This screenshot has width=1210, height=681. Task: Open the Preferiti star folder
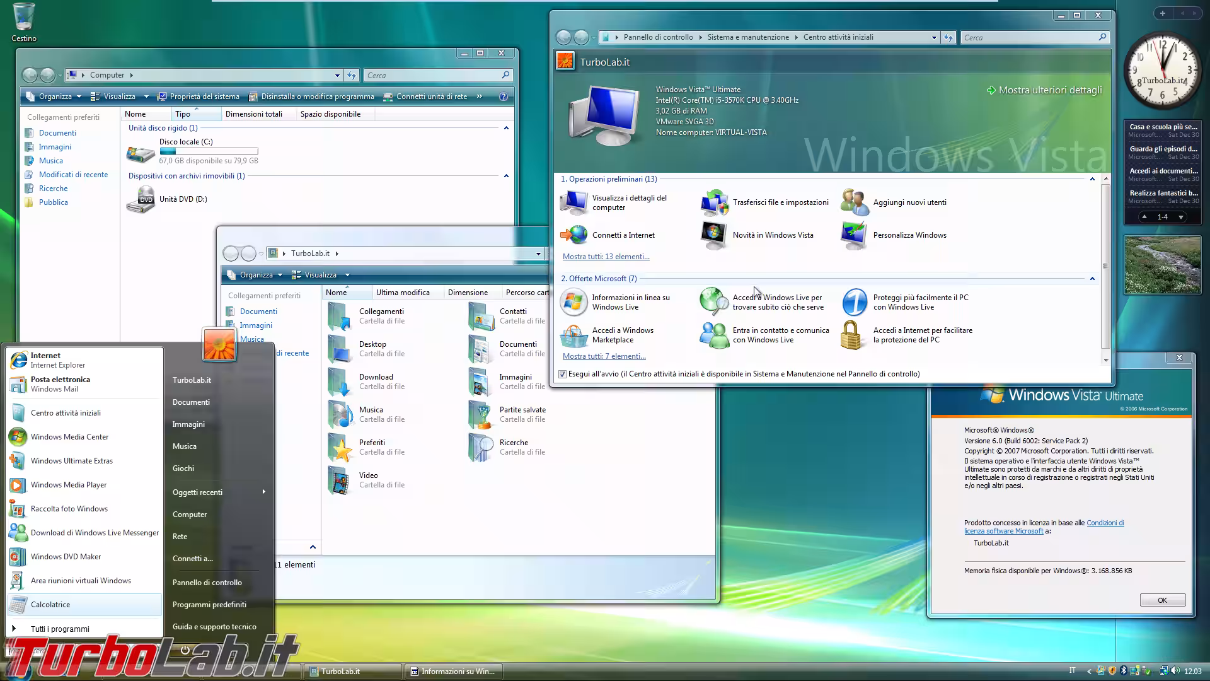340,447
